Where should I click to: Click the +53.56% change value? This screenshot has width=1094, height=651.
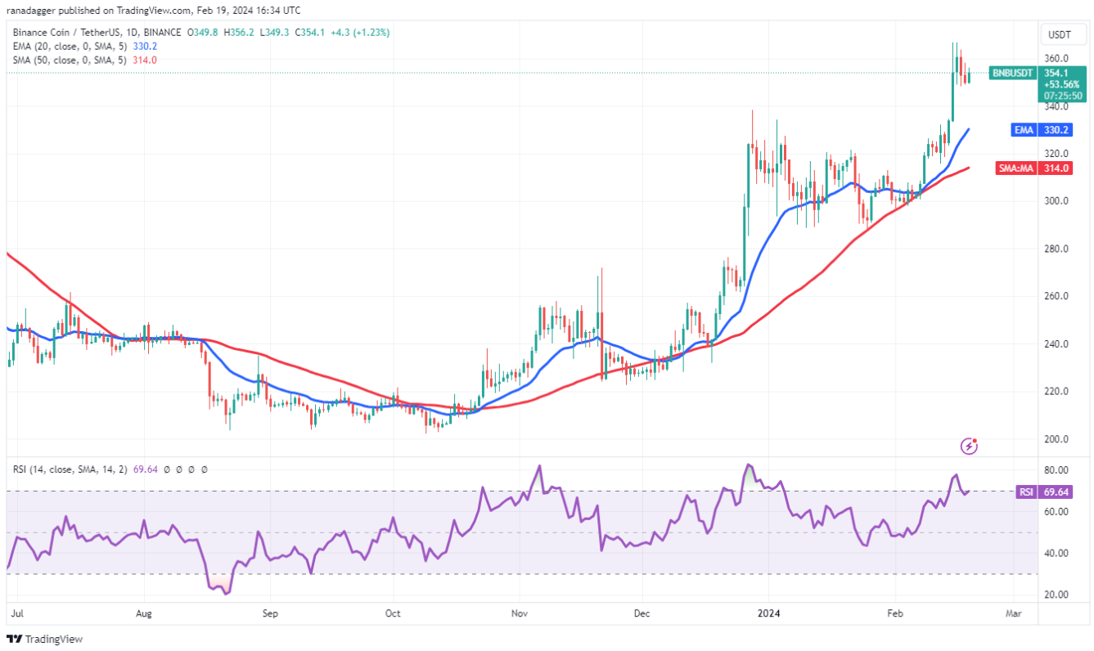[x=1060, y=84]
